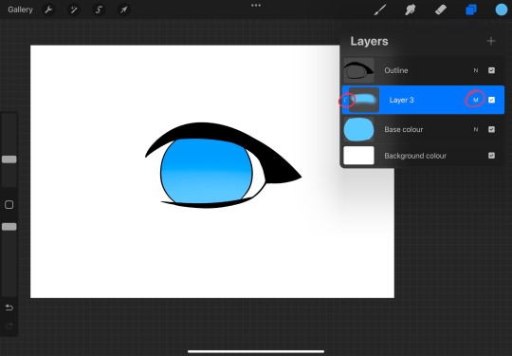Click the brush size slider handle

click(9, 159)
